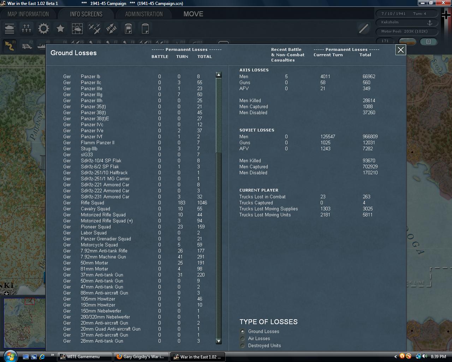The height and width of the screenshot is (362, 452).
Task: Click the taskbar clock showing 8:39 PM
Action: (x=438, y=357)
